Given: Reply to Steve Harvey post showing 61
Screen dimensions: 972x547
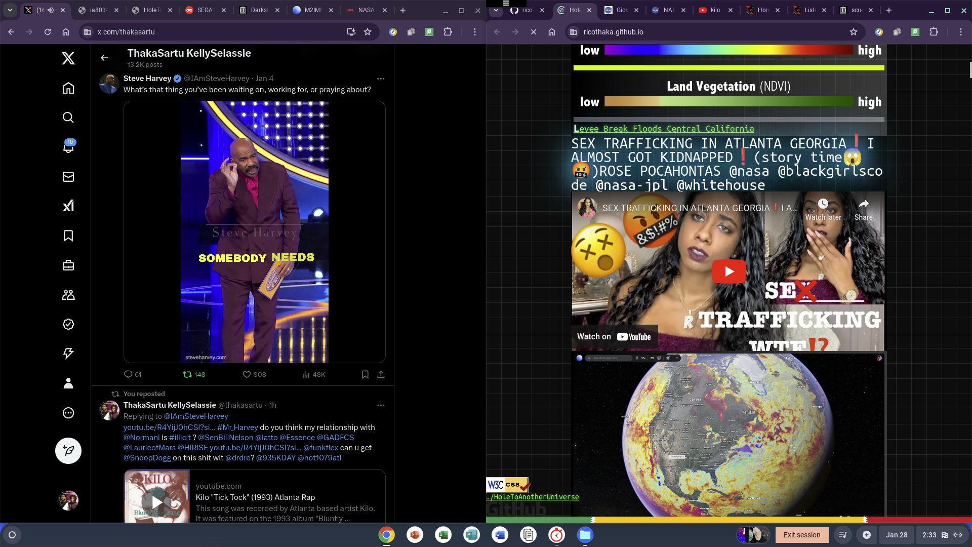Looking at the screenshot, I should [x=133, y=374].
